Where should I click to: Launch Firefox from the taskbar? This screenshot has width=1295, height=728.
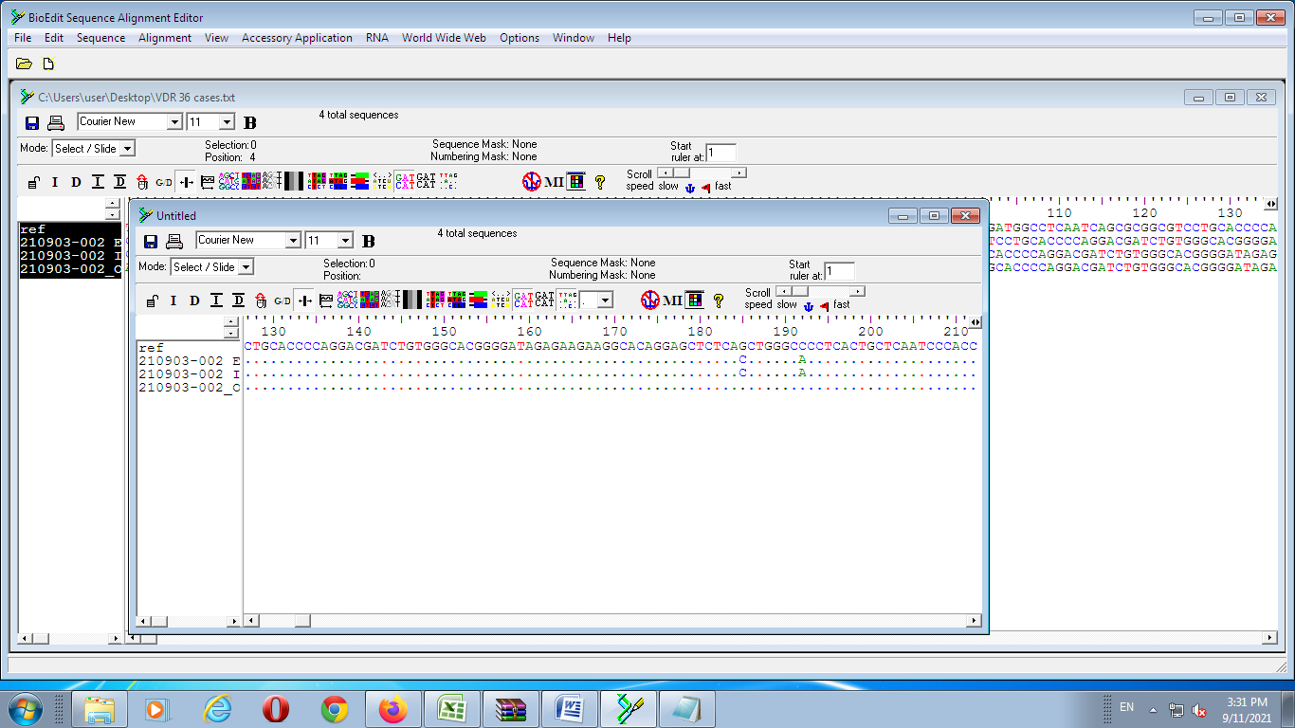tap(392, 709)
